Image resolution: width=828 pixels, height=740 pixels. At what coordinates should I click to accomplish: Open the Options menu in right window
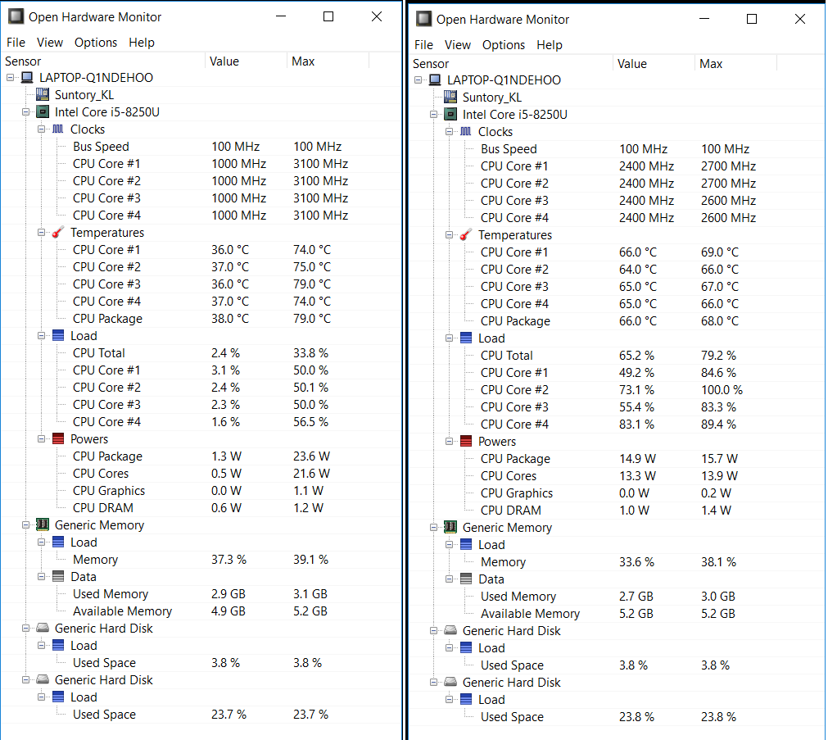503,45
